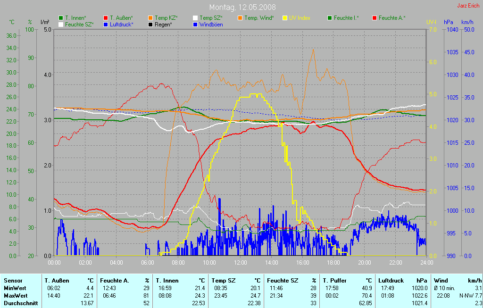Click the Feuchte A. column header in table
483x308 pixels.
pos(114,281)
